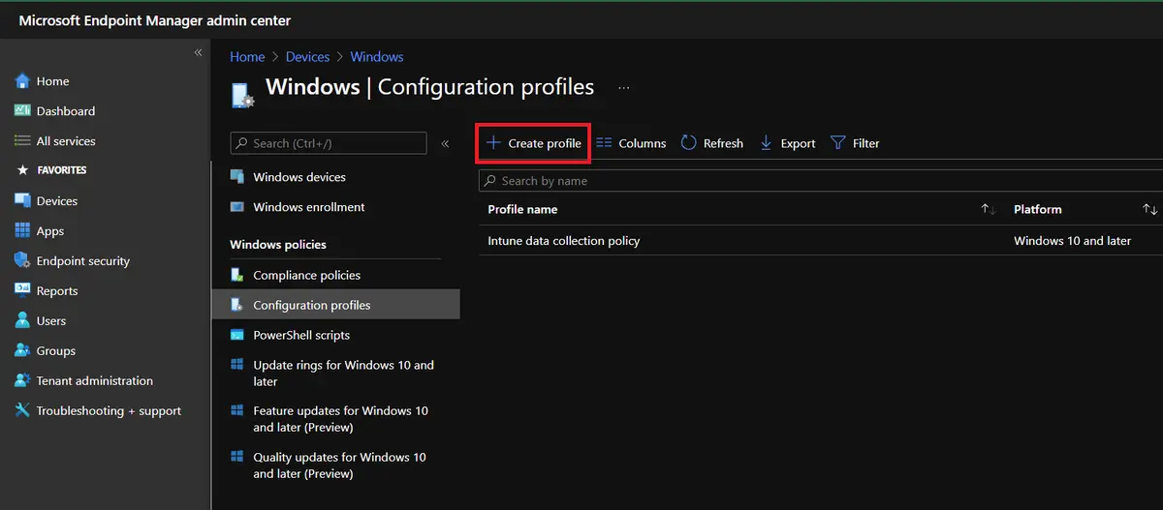Image resolution: width=1163 pixels, height=510 pixels.
Task: Collapse the main left navigation pane
Action: point(198,52)
